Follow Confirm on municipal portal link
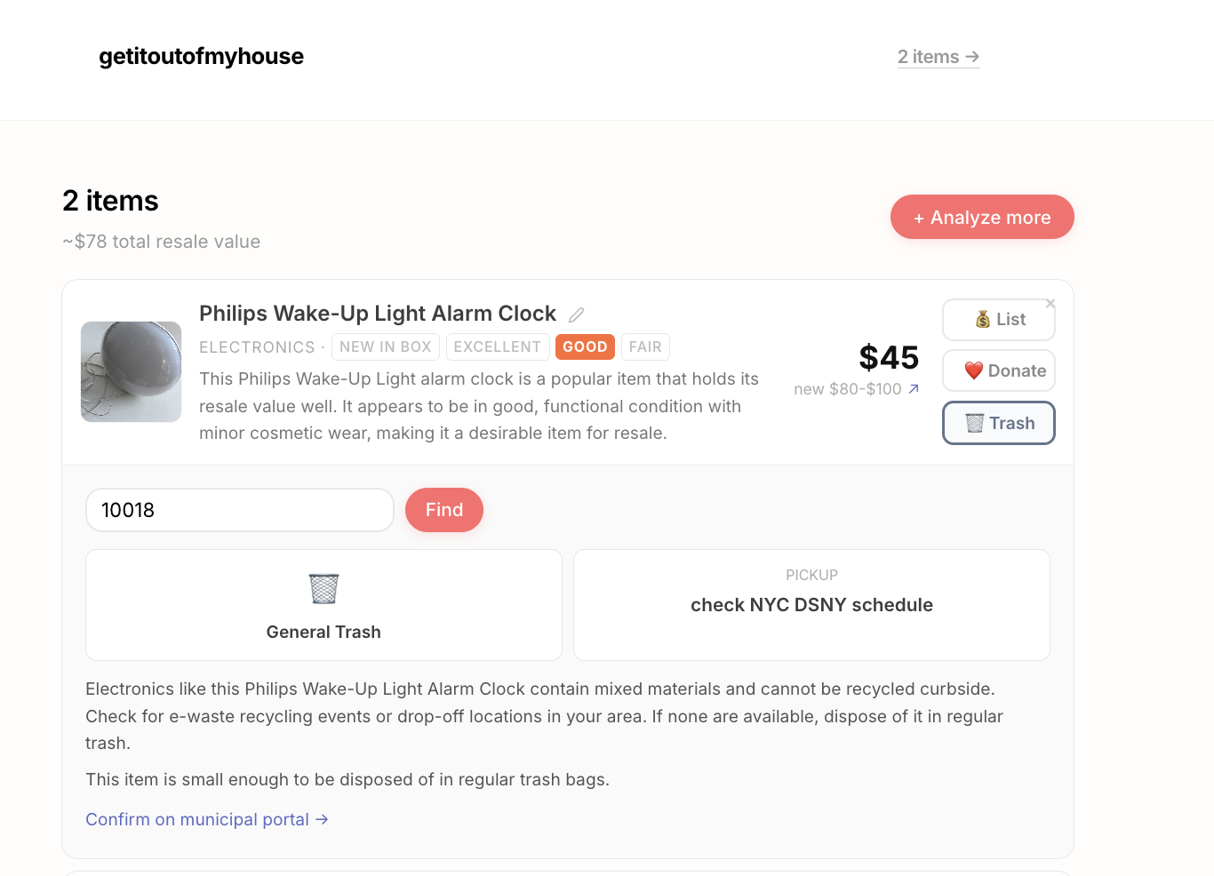This screenshot has width=1214, height=876. pos(206,819)
